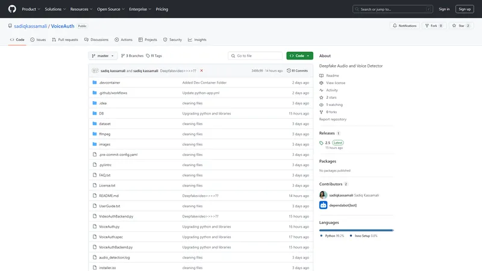The image size is (482, 271).
Task: Star the VoiceAuth repository
Action: tap(461, 26)
